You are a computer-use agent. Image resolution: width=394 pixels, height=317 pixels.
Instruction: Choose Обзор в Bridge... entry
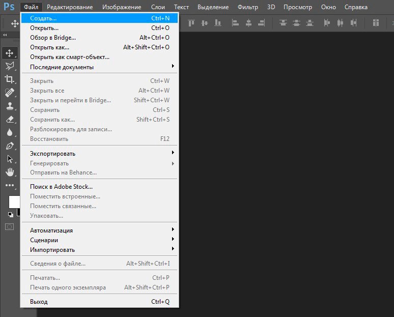coord(99,38)
